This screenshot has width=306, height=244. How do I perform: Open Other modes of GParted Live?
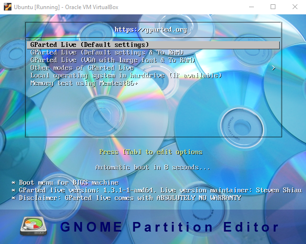[x=82, y=68]
